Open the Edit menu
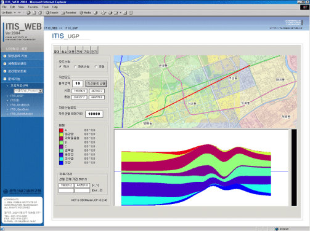The width and height of the screenshot is (310, 231). tap(12, 7)
